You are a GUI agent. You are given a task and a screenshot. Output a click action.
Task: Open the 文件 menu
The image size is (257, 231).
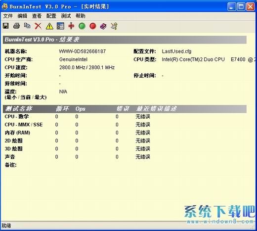pyautogui.click(x=8, y=16)
